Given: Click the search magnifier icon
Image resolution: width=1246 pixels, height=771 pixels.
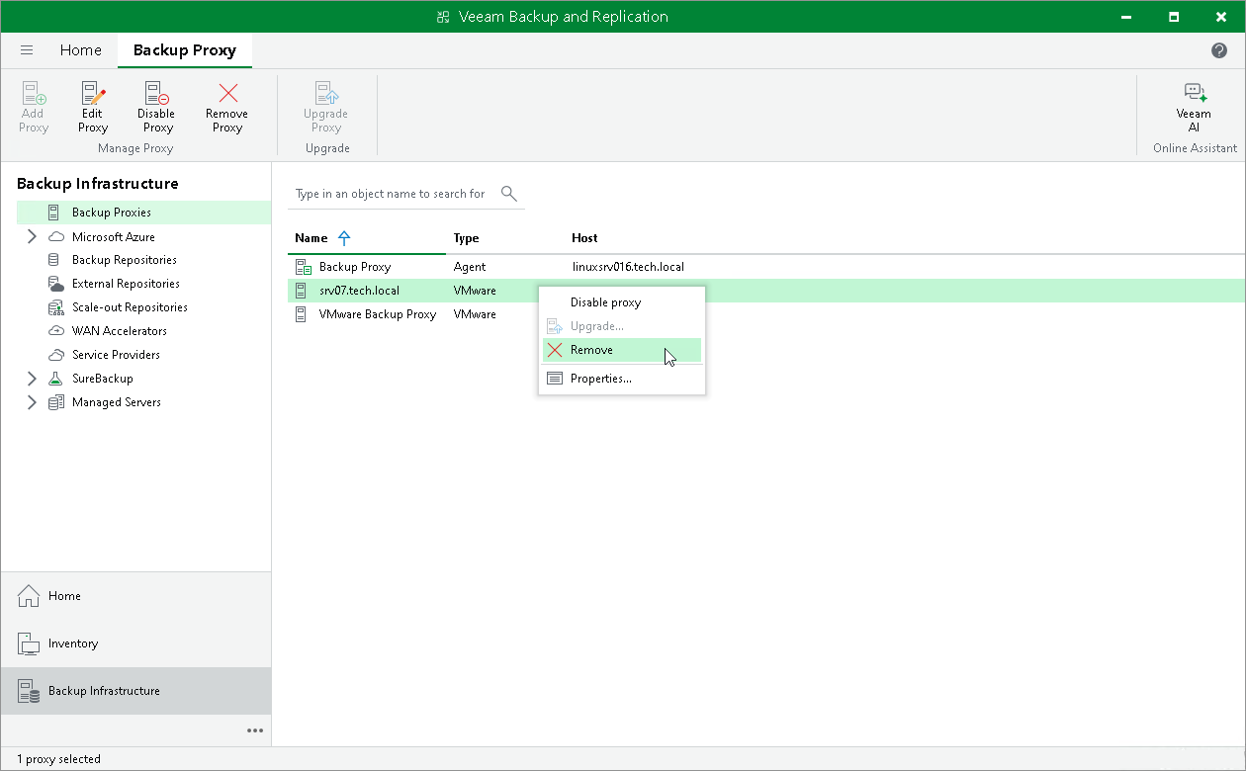Looking at the screenshot, I should click(509, 194).
